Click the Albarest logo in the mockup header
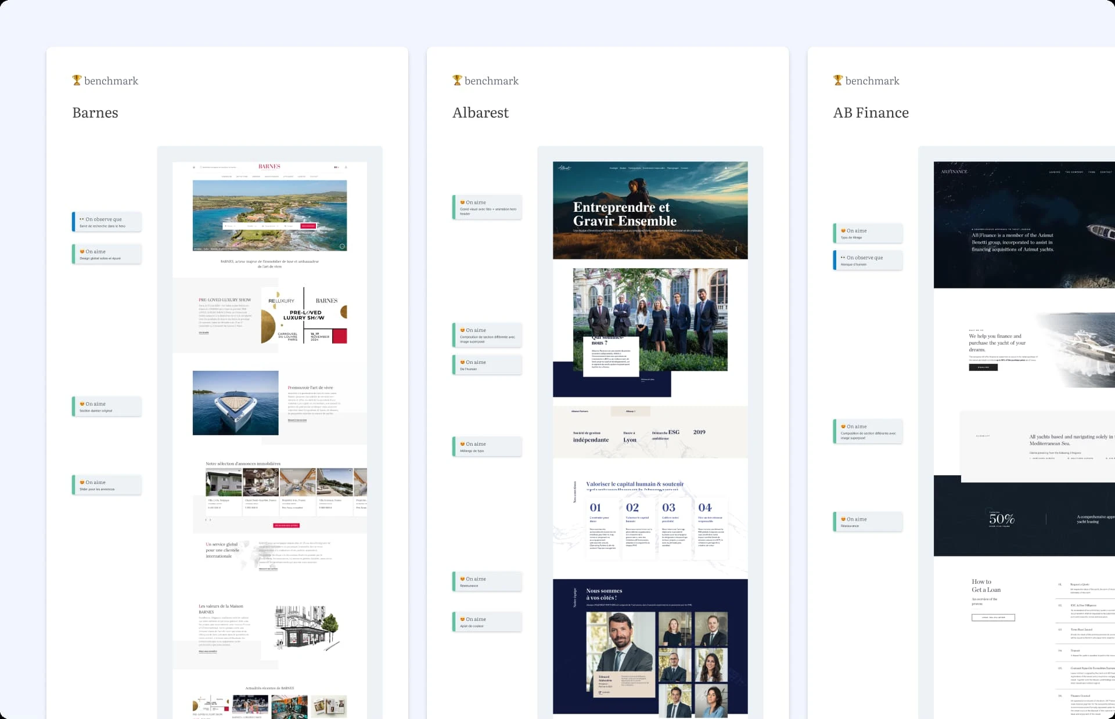1115x719 pixels. click(x=564, y=168)
